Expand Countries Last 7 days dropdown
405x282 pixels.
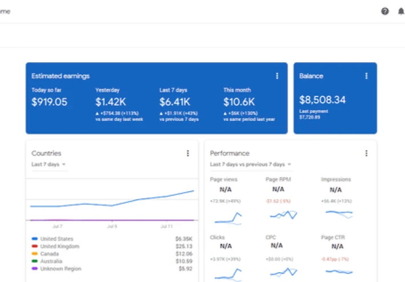click(x=49, y=164)
